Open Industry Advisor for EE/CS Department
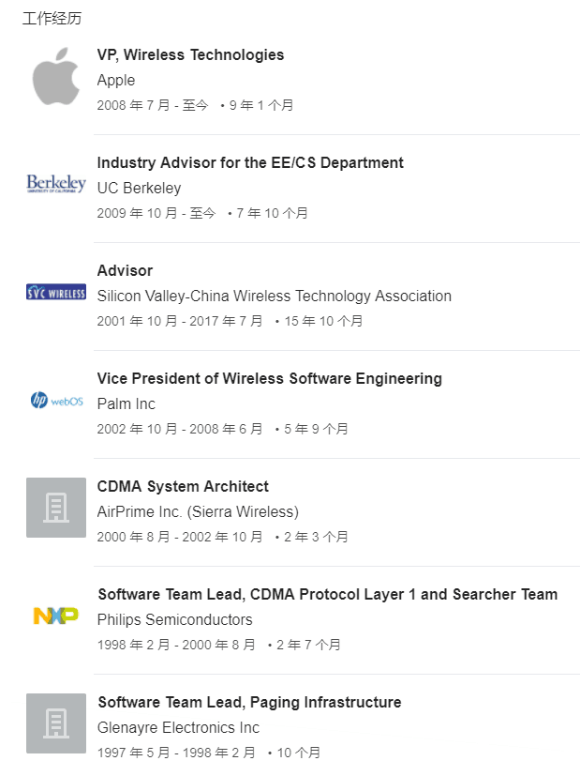This screenshot has width=580, height=776. pos(250,163)
